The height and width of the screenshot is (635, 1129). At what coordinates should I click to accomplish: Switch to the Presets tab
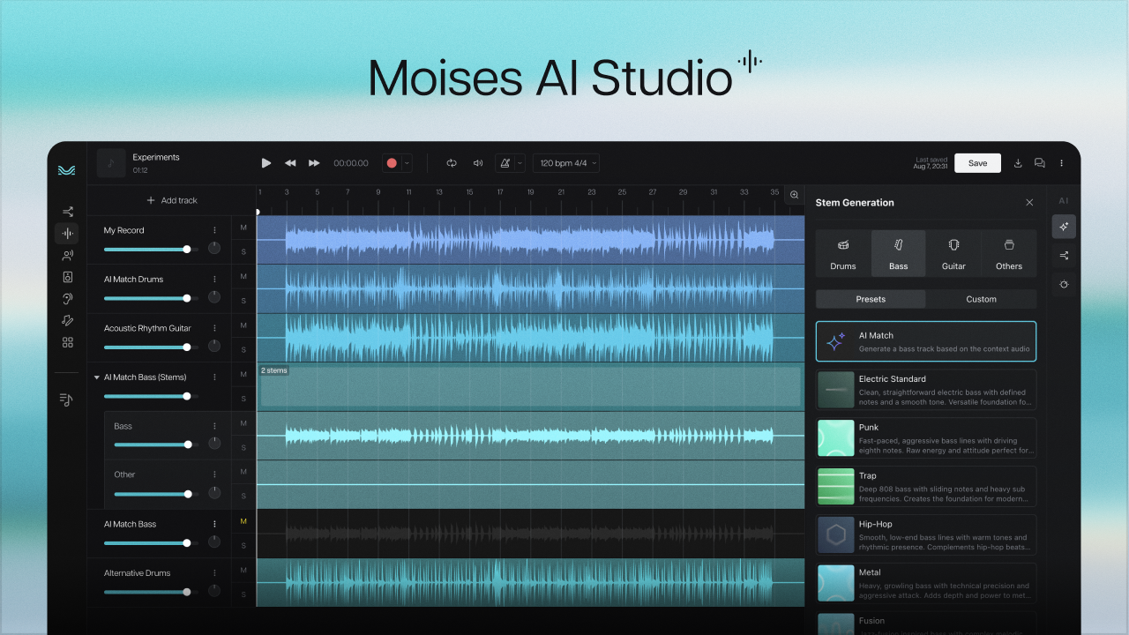pyautogui.click(x=870, y=299)
